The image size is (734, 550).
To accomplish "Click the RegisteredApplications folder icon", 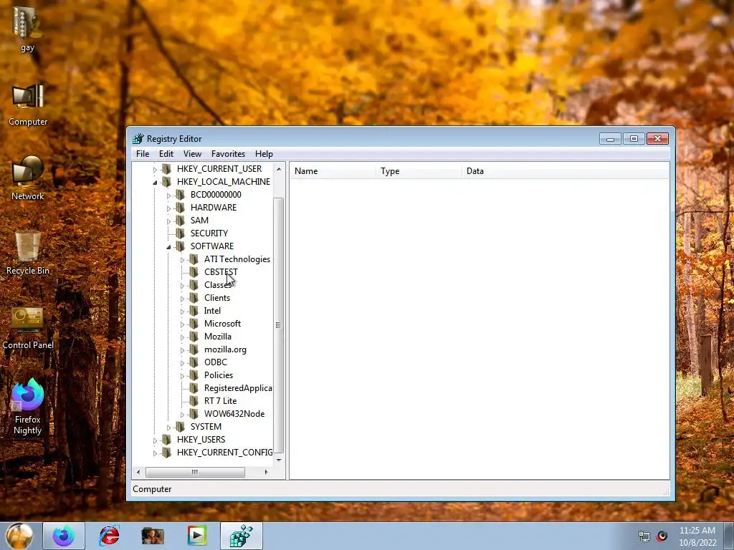I will pyautogui.click(x=194, y=388).
